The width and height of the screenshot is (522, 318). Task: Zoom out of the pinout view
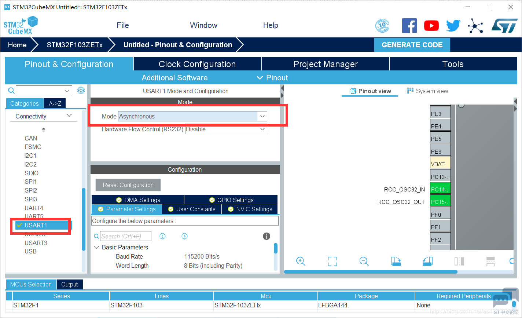pos(364,261)
